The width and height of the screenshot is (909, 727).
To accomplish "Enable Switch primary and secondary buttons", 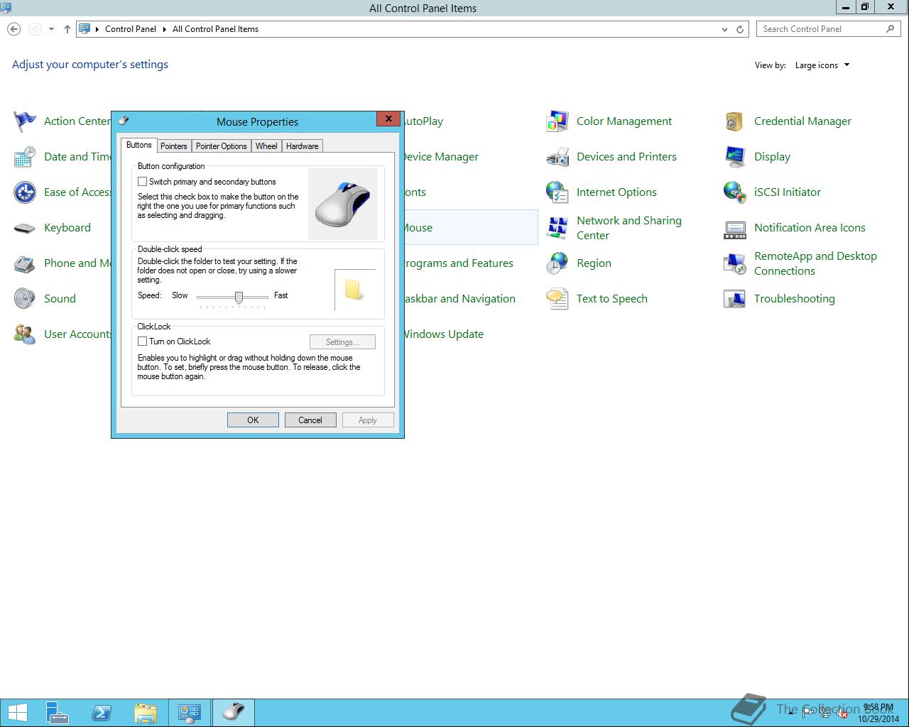I will (x=142, y=182).
